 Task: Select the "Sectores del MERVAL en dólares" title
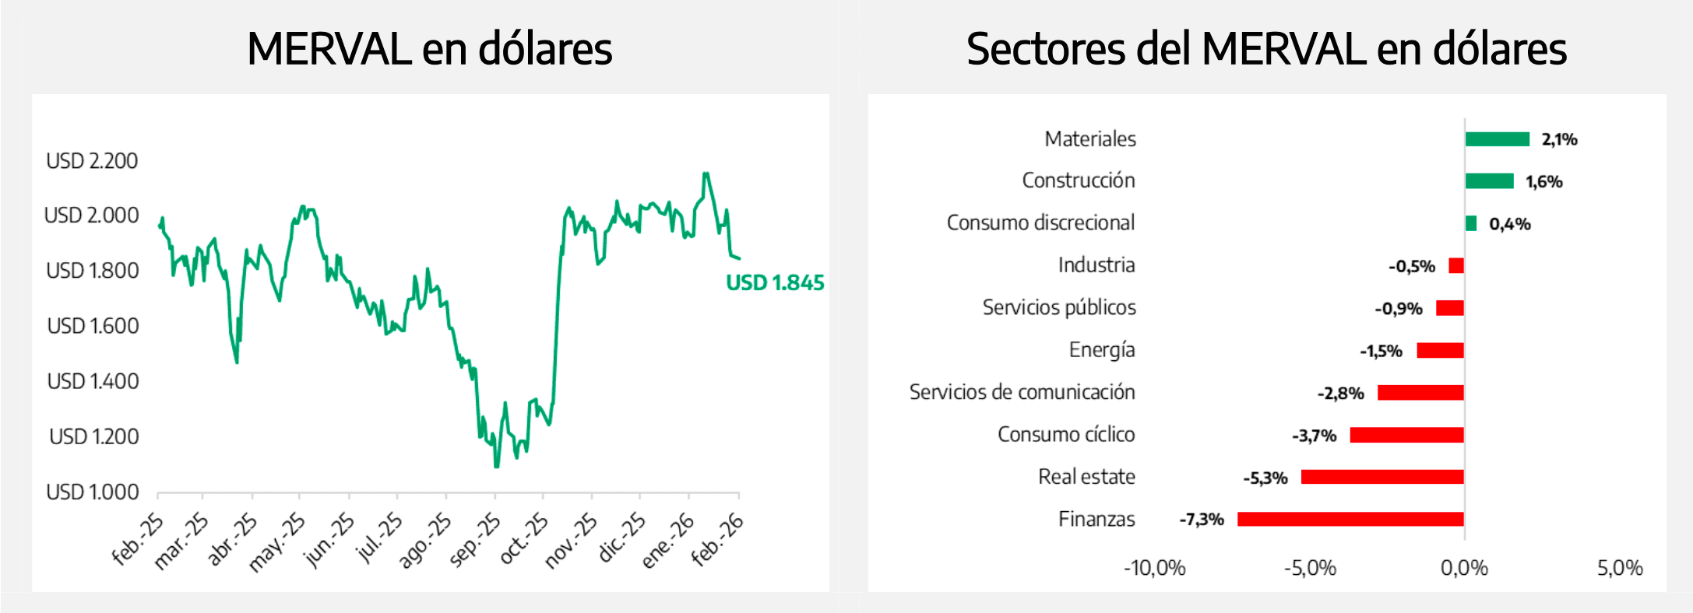coord(1266,48)
